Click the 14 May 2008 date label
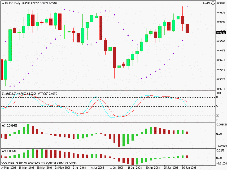The image size is (227, 170). [x=8, y=168]
